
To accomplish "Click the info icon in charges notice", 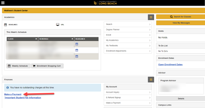I will pos(8,88).
